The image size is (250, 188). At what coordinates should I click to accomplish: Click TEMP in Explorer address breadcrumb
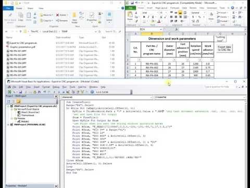click(x=65, y=31)
